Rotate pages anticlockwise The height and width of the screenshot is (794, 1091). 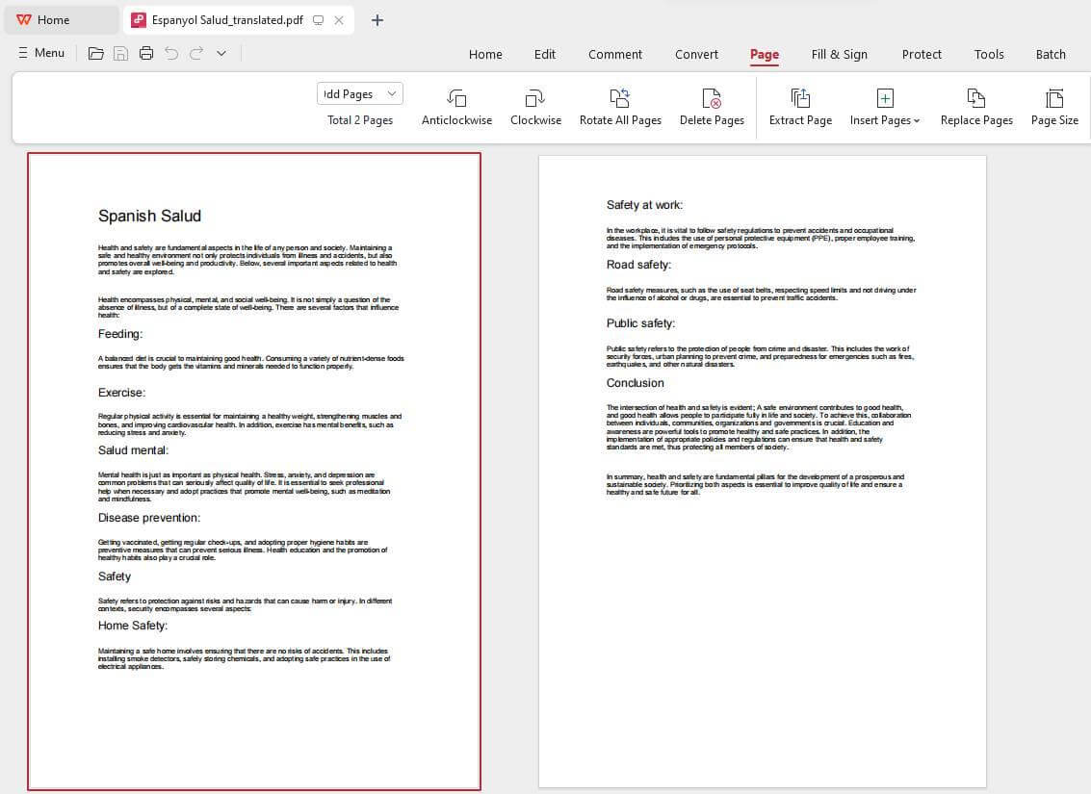(456, 104)
